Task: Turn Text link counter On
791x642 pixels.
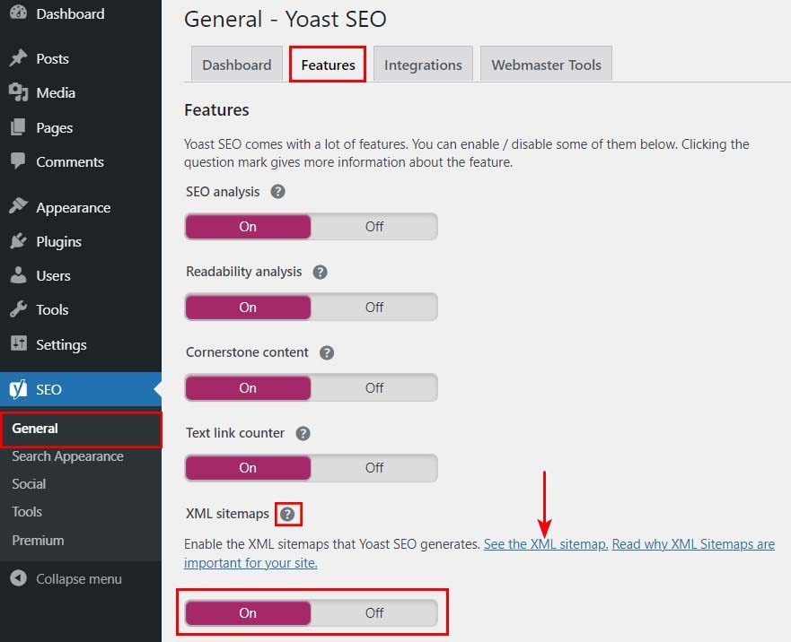Action: [x=248, y=468]
